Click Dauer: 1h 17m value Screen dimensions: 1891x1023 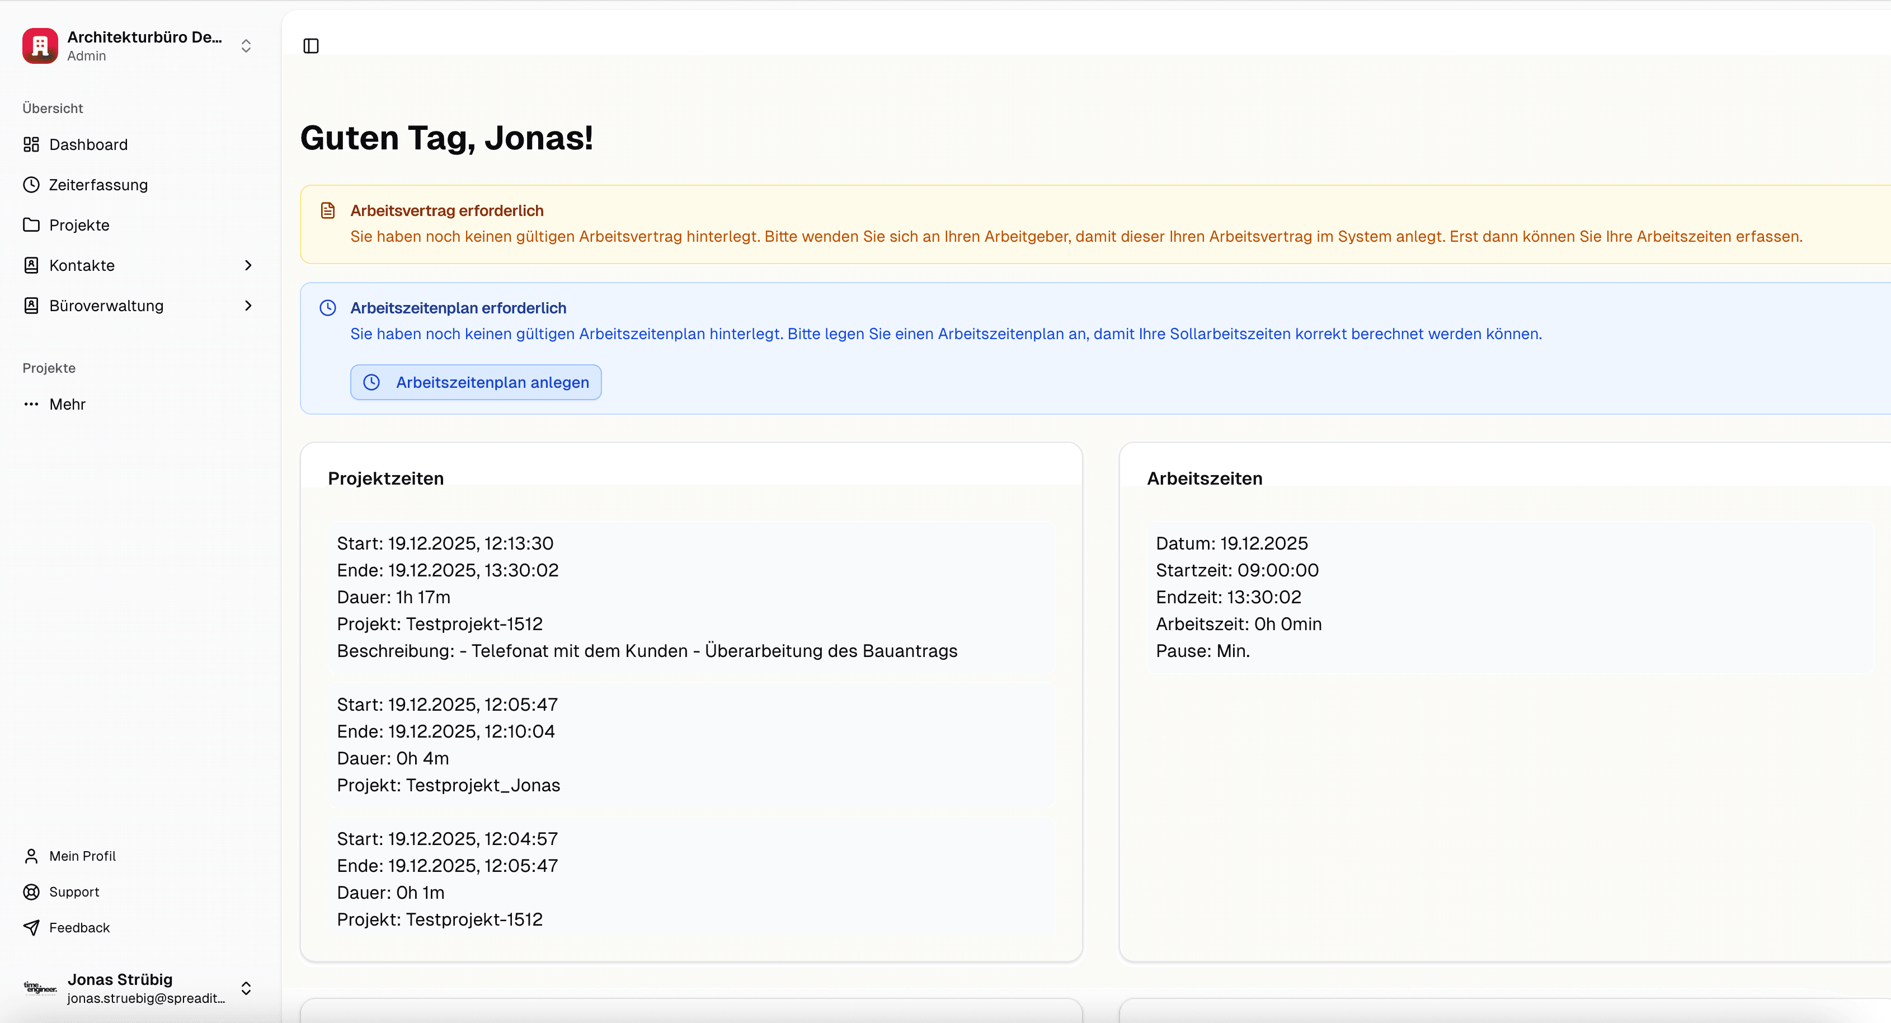point(393,597)
